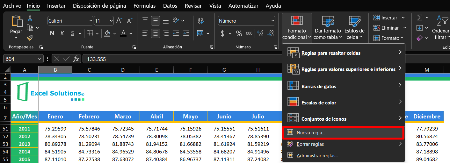
Task: Click the AutoSum sigma icon
Action: (x=420, y=18)
